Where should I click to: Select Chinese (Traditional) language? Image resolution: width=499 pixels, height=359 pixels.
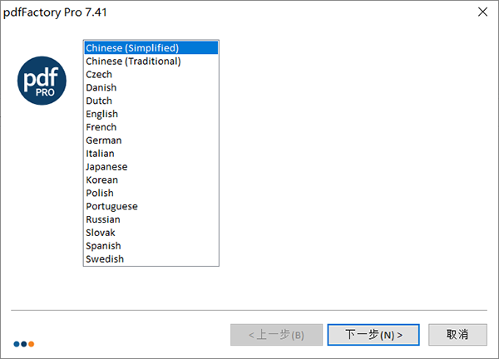pos(151,61)
